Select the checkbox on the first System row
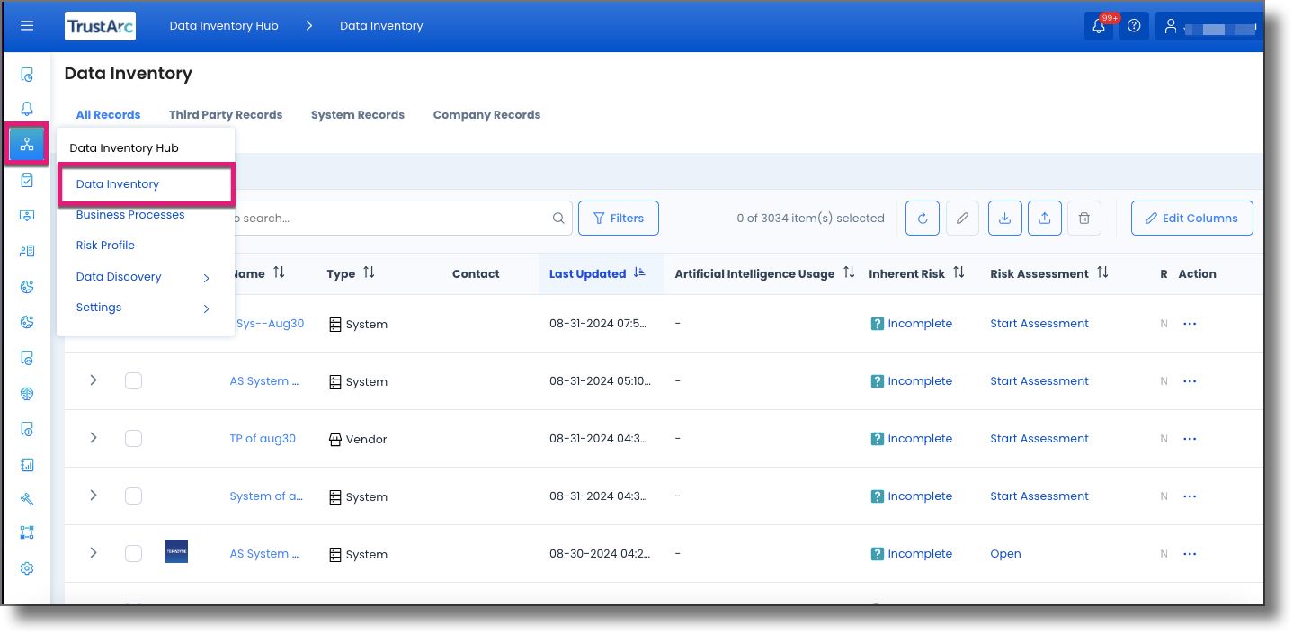This screenshot has width=1293, height=634. pyautogui.click(x=133, y=380)
